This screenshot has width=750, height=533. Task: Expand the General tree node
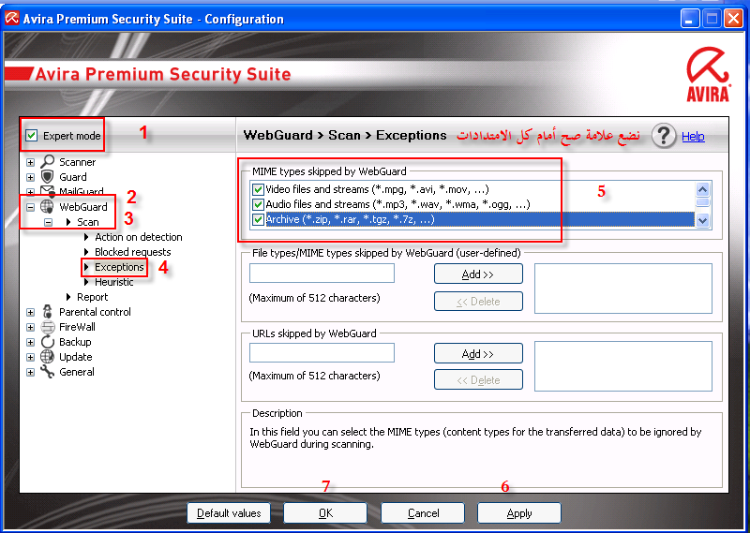[31, 372]
